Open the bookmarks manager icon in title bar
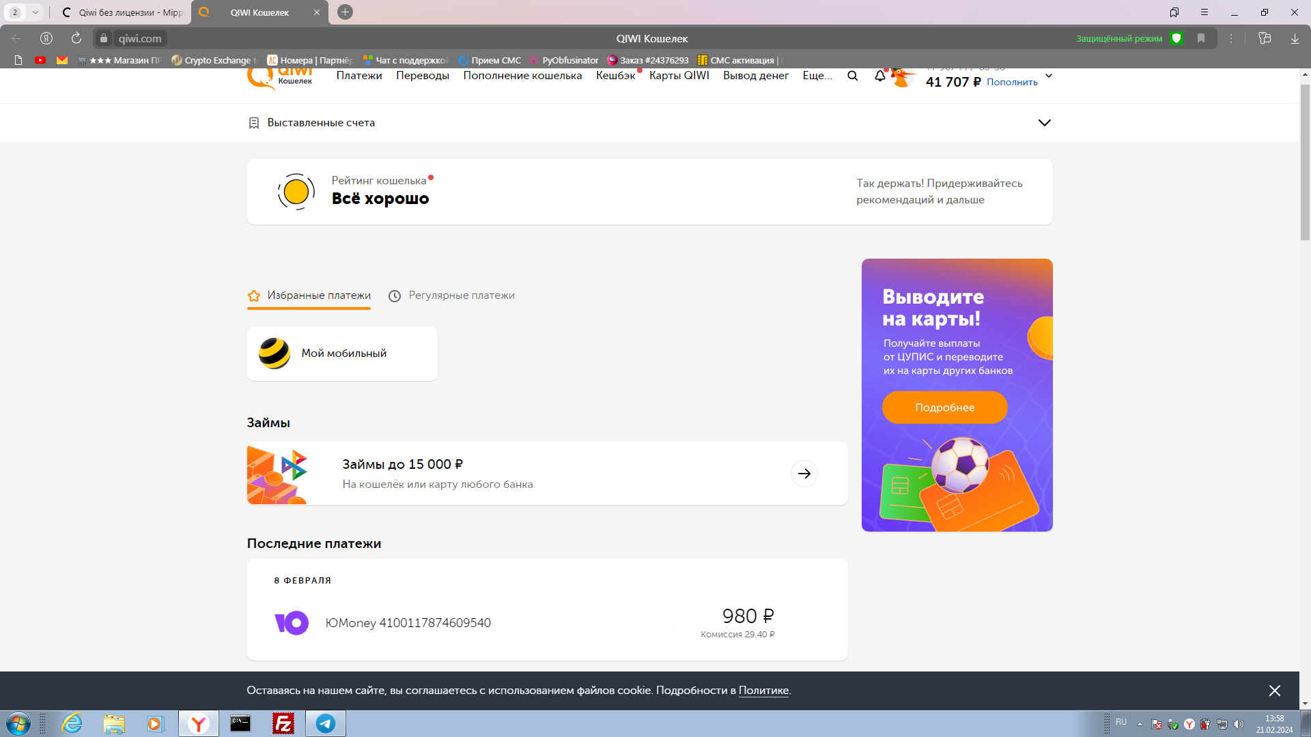This screenshot has height=737, width=1311. coord(1174,12)
